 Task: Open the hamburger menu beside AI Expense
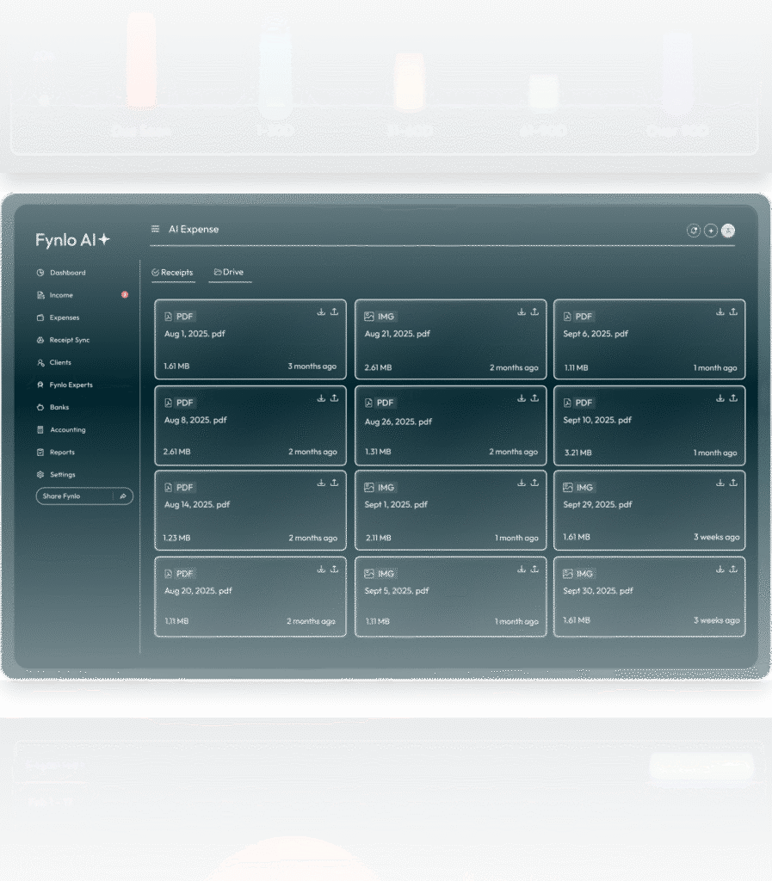(x=155, y=230)
